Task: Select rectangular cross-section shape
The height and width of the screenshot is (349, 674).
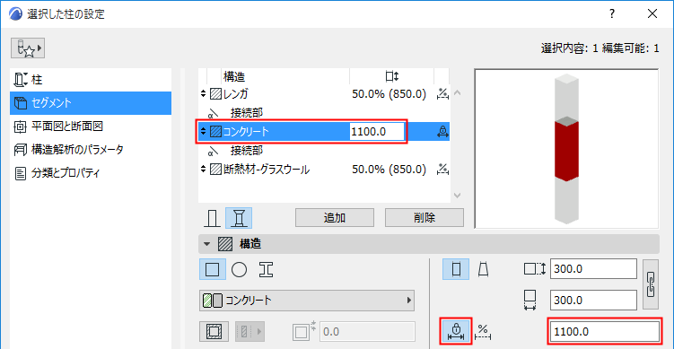Action: [x=213, y=269]
